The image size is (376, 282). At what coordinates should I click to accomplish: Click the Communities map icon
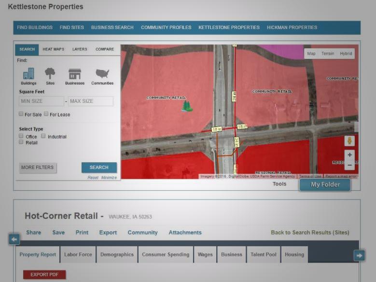(x=102, y=73)
